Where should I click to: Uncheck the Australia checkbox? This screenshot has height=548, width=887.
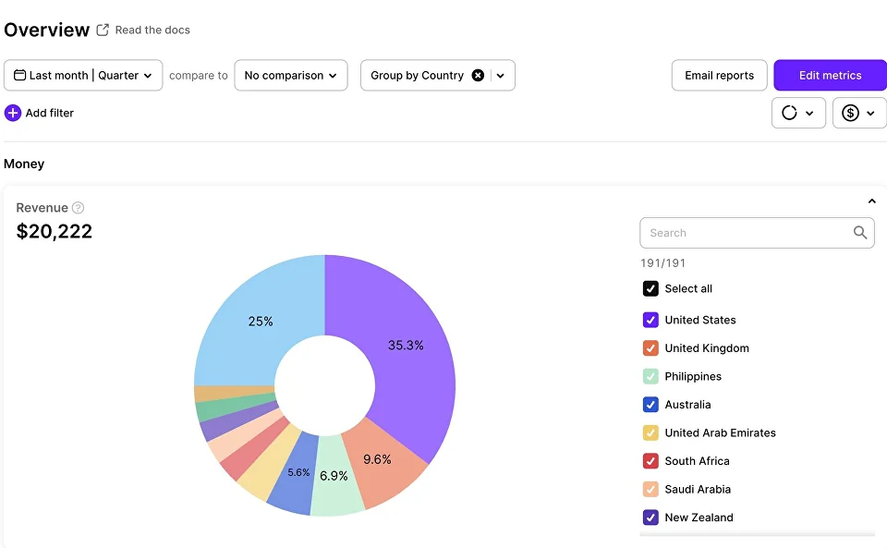[650, 405]
